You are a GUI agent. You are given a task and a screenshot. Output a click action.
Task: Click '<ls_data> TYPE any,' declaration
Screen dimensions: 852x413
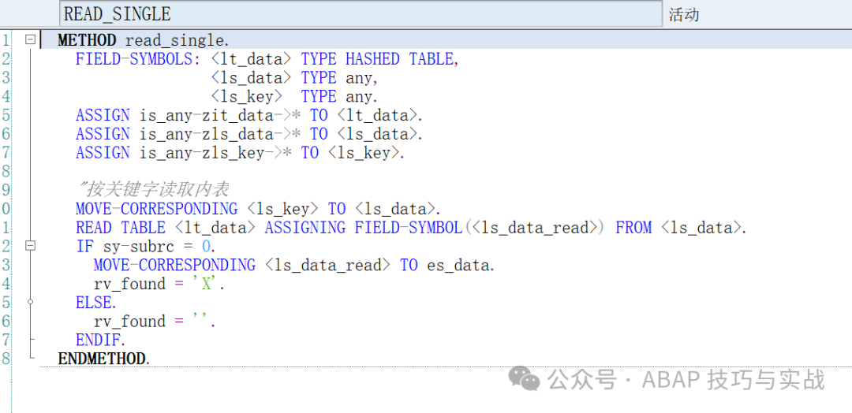tap(294, 77)
